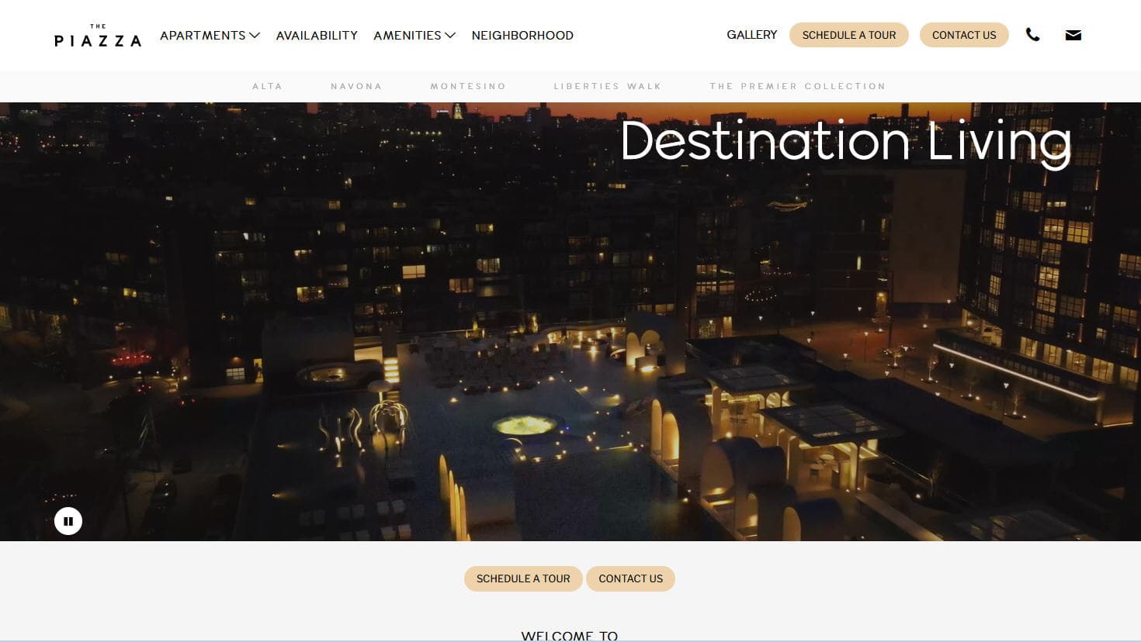Open the GALLERY link
Screen dimensions: 1141x642
(751, 34)
